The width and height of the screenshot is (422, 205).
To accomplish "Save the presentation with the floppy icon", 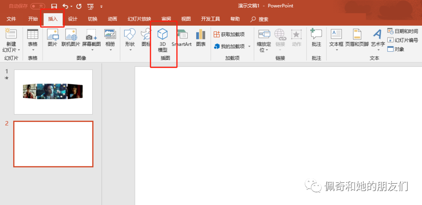I will pos(54,6).
